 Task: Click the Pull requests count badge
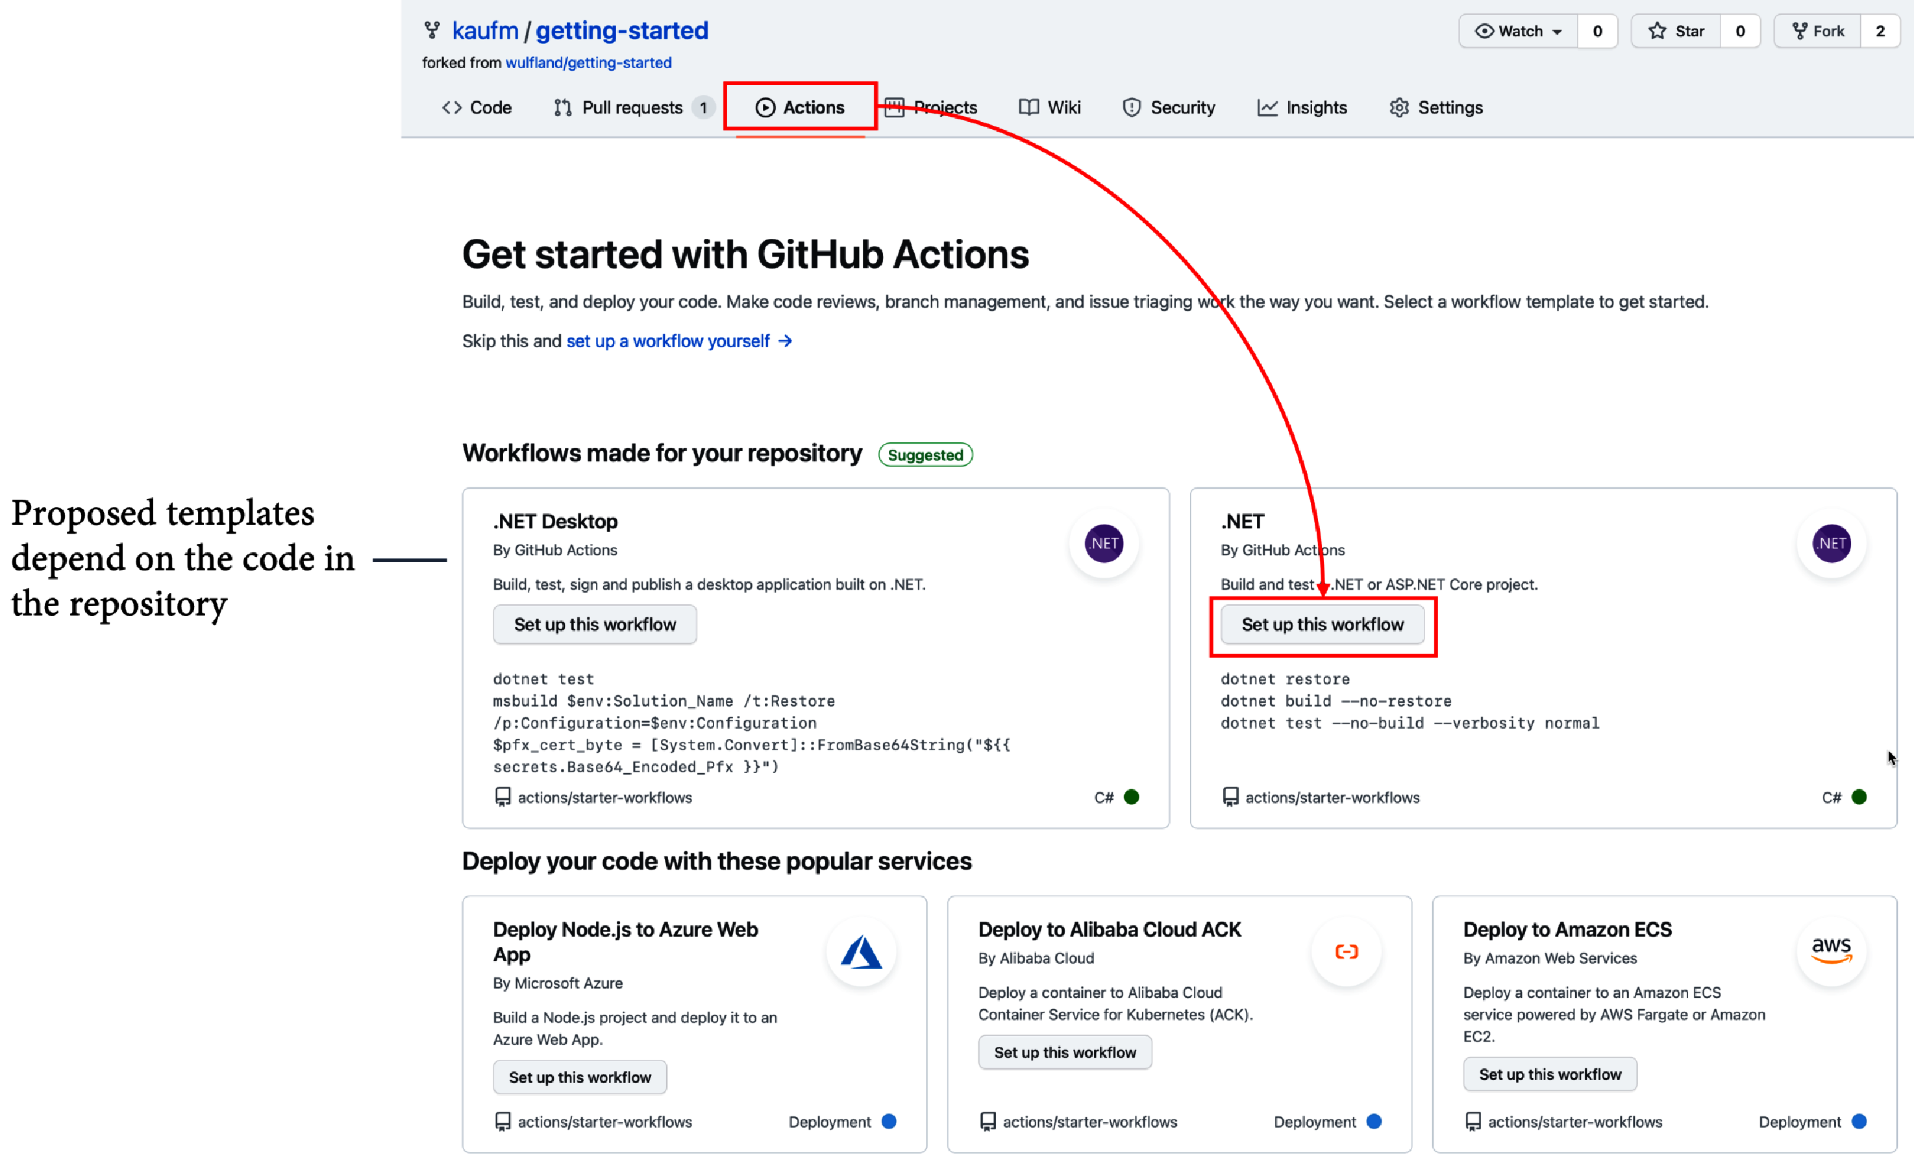(703, 107)
